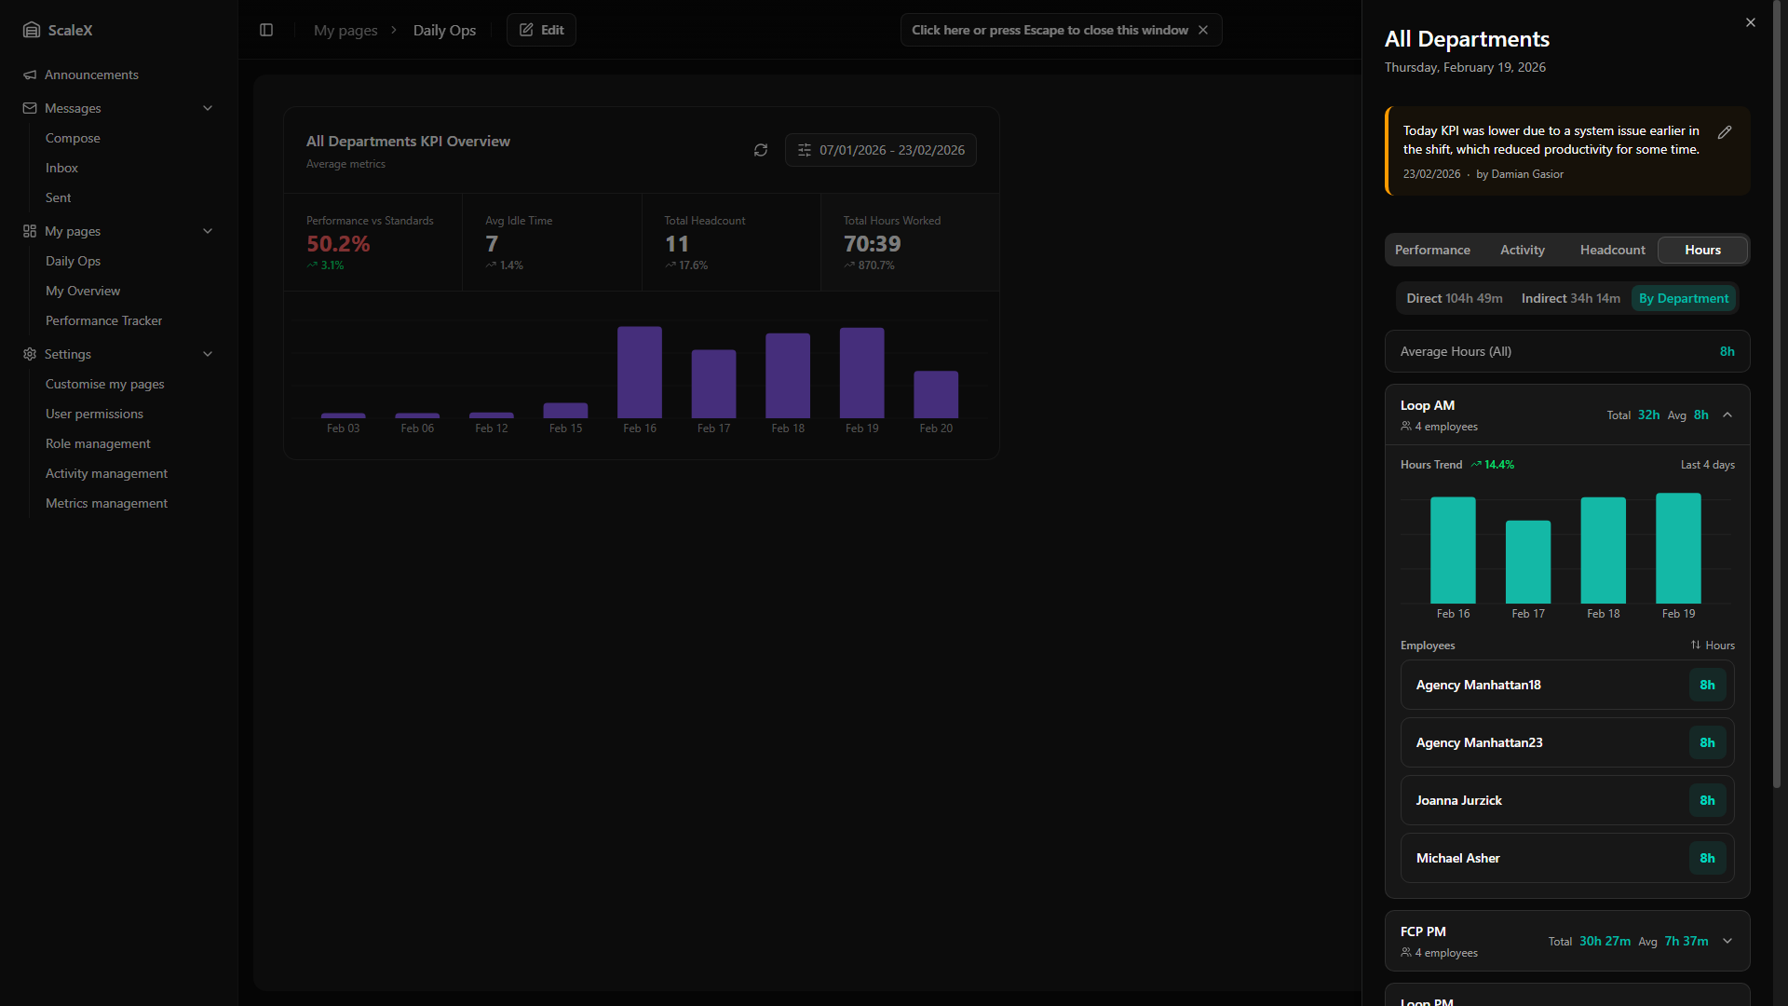The image size is (1788, 1006).
Task: Click the Announcements megaphone icon
Action: pos(30,75)
